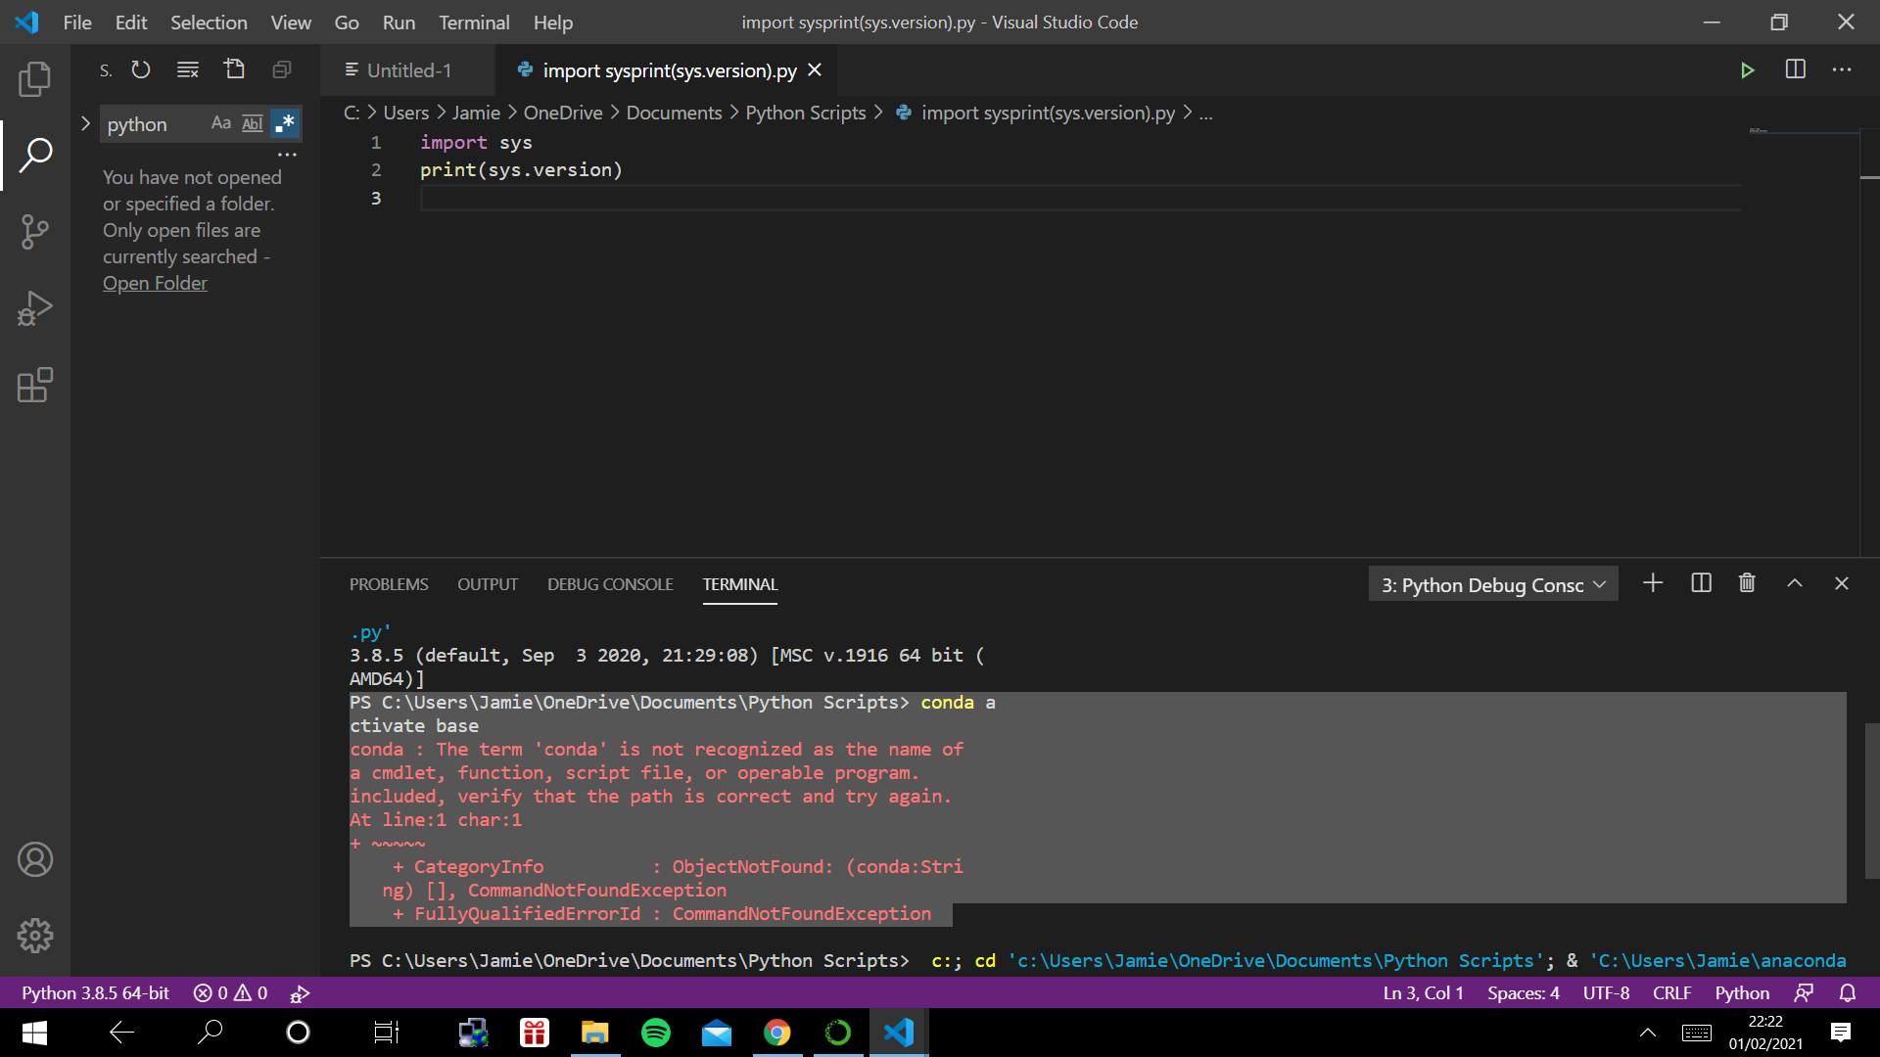Open the Manage settings gear
Viewport: 1880px width, 1057px height.
(35, 935)
